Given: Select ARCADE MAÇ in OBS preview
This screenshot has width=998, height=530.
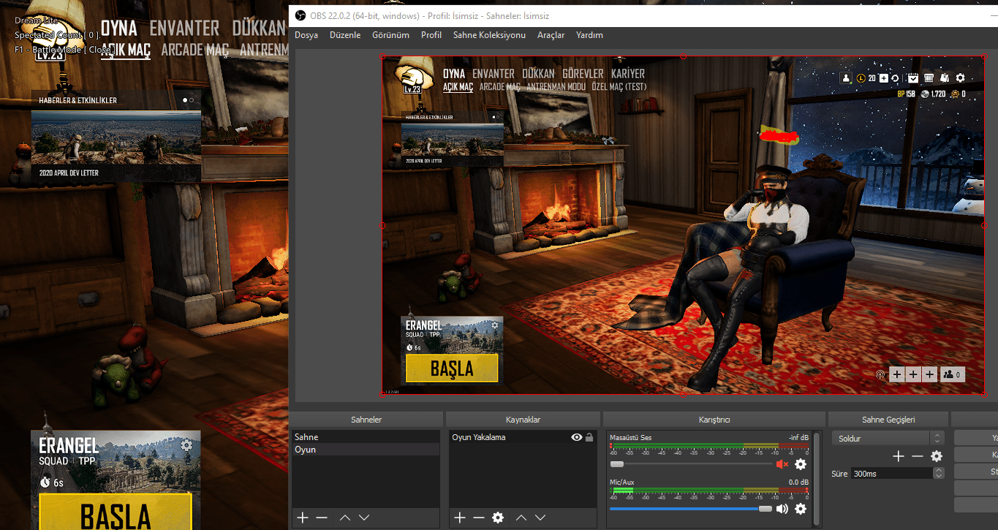Looking at the screenshot, I should [x=499, y=87].
